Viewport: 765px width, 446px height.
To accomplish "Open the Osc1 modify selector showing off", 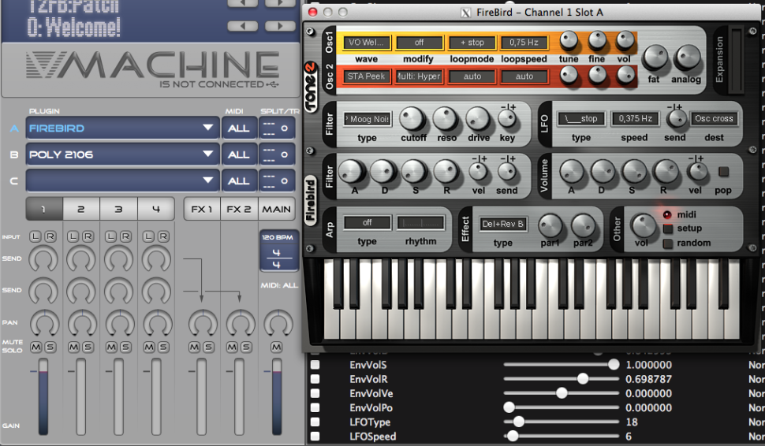I will tap(419, 43).
